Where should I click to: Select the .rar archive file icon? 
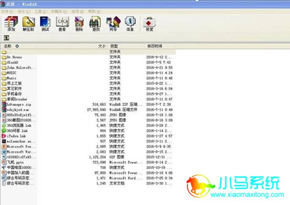click(x=4, y=110)
